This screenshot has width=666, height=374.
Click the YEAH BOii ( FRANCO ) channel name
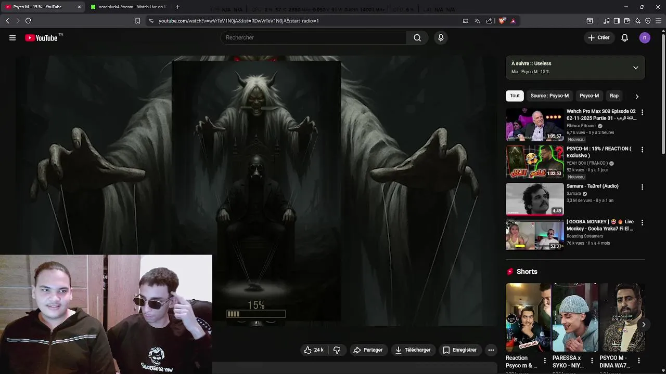pyautogui.click(x=587, y=163)
